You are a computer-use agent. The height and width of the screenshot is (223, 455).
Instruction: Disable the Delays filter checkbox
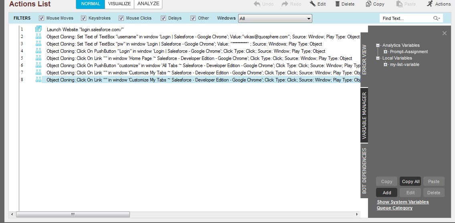click(x=163, y=18)
